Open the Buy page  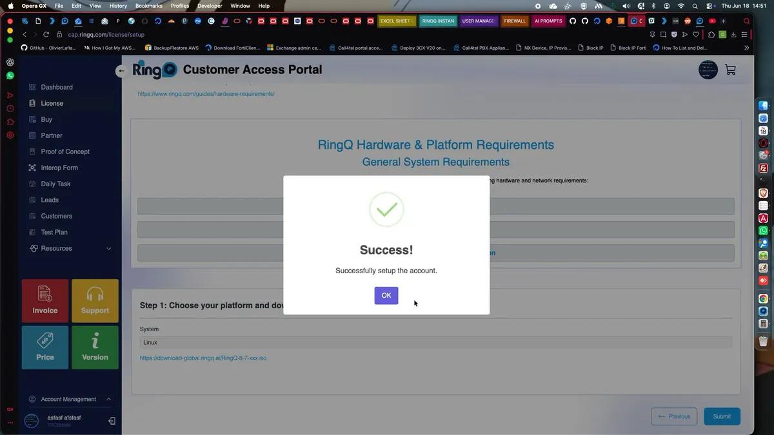tap(46, 119)
